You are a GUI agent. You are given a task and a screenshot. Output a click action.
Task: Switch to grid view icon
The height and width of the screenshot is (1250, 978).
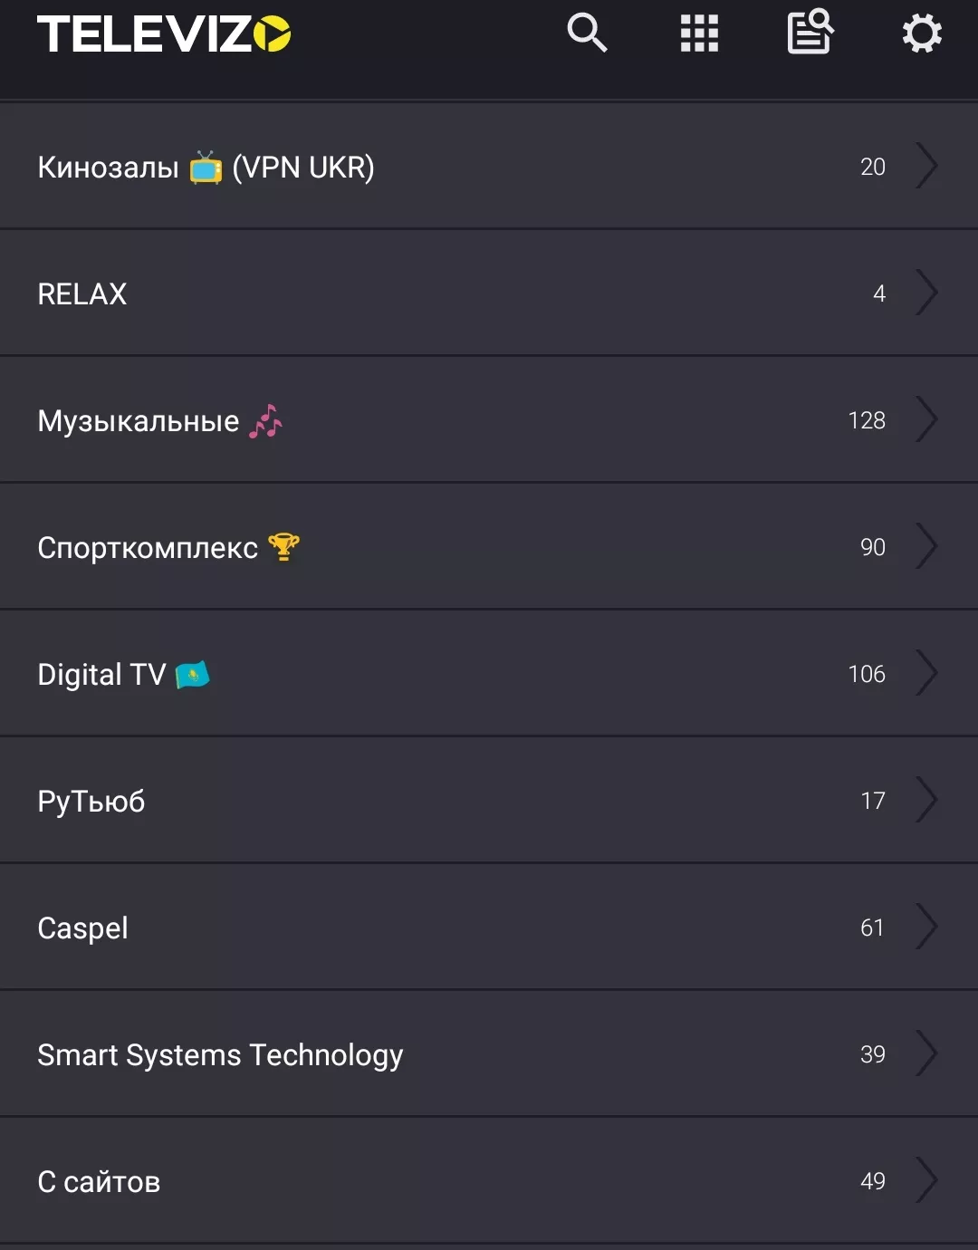(699, 34)
